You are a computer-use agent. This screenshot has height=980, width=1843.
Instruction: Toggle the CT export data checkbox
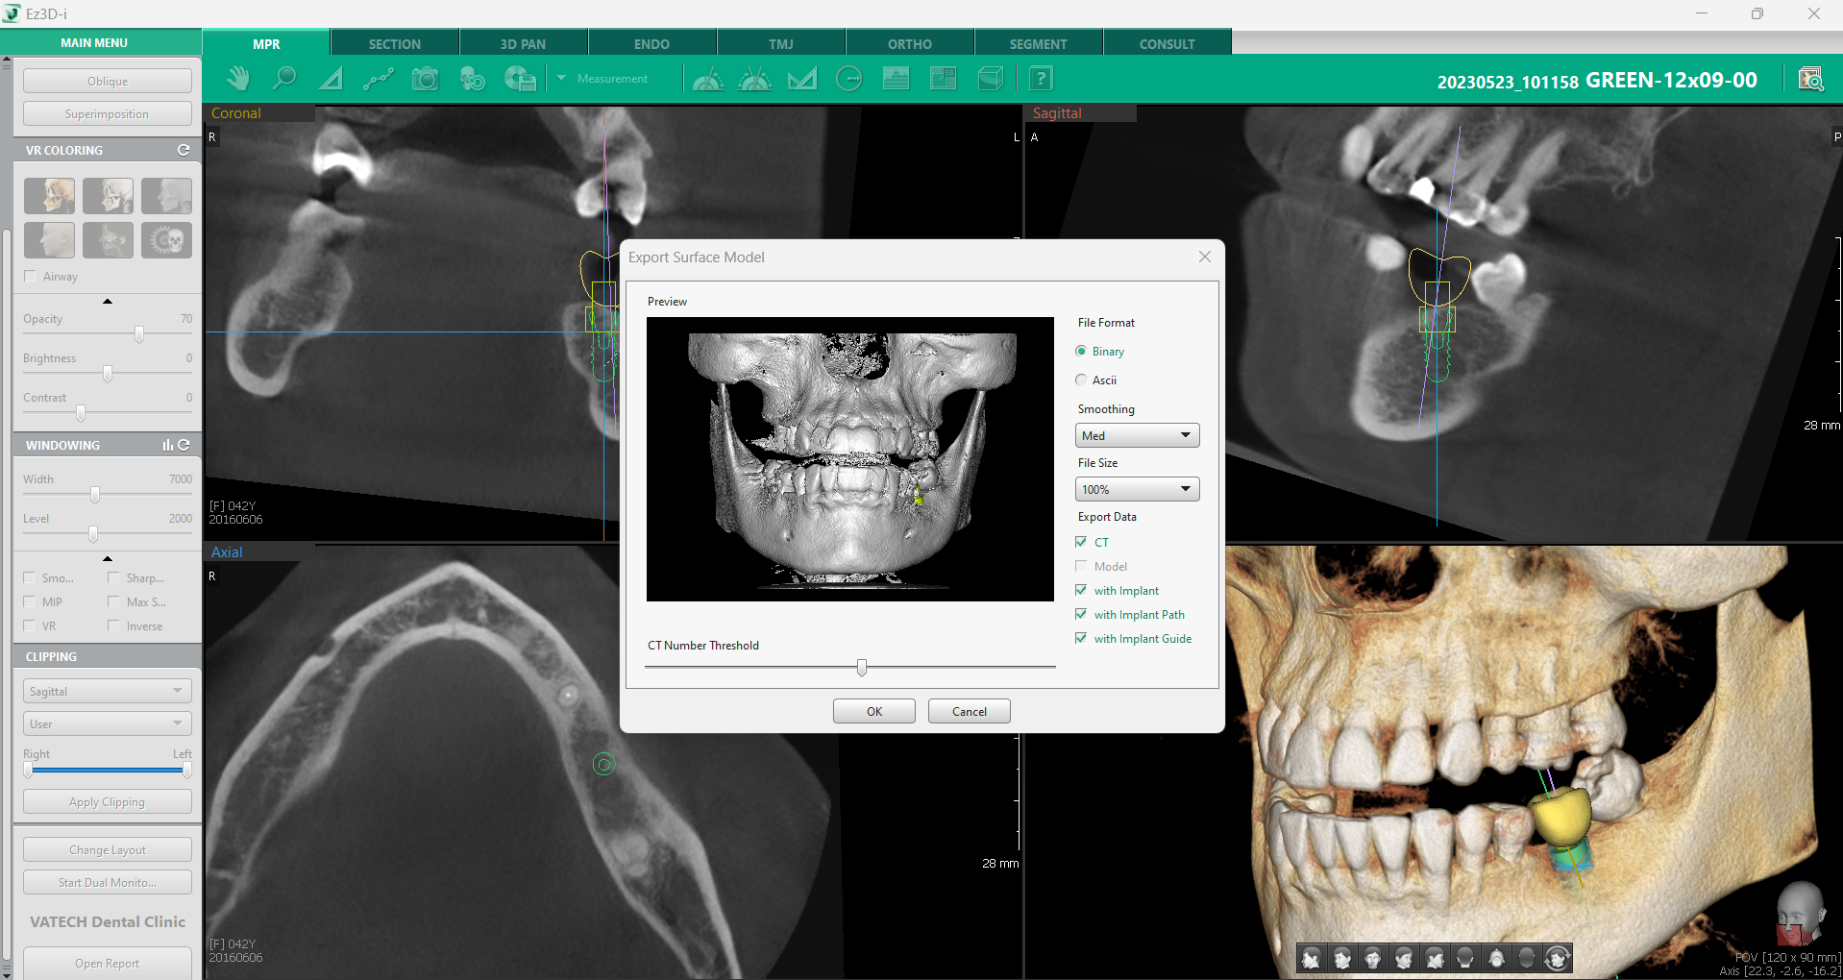(1082, 543)
